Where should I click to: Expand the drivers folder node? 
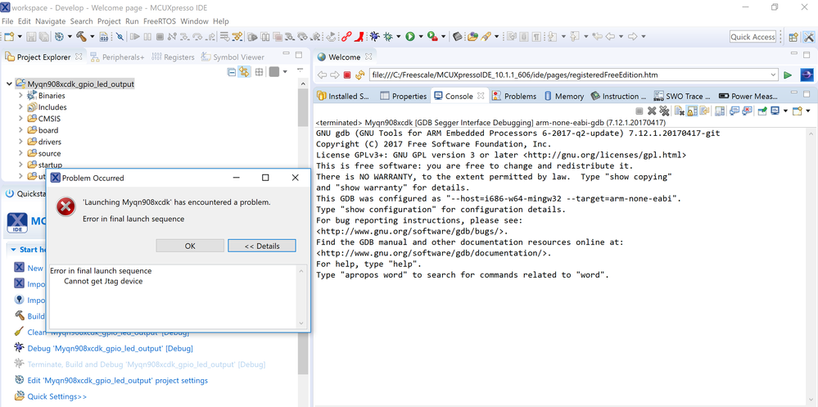(x=20, y=142)
